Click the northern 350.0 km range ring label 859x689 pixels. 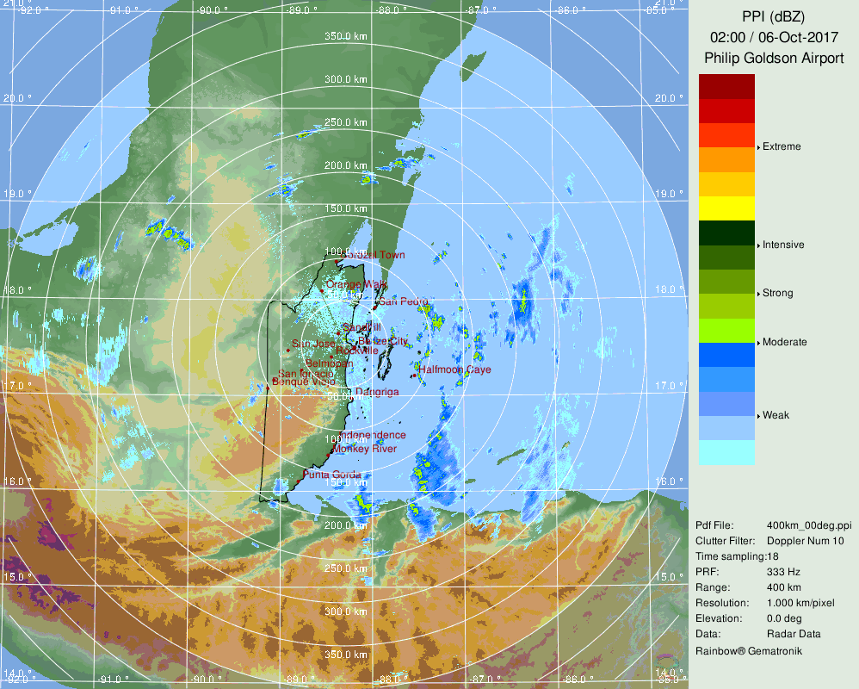pos(346,36)
